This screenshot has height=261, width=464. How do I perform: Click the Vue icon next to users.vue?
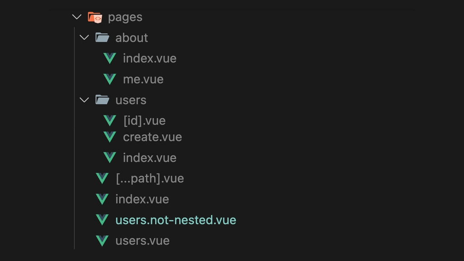(101, 240)
